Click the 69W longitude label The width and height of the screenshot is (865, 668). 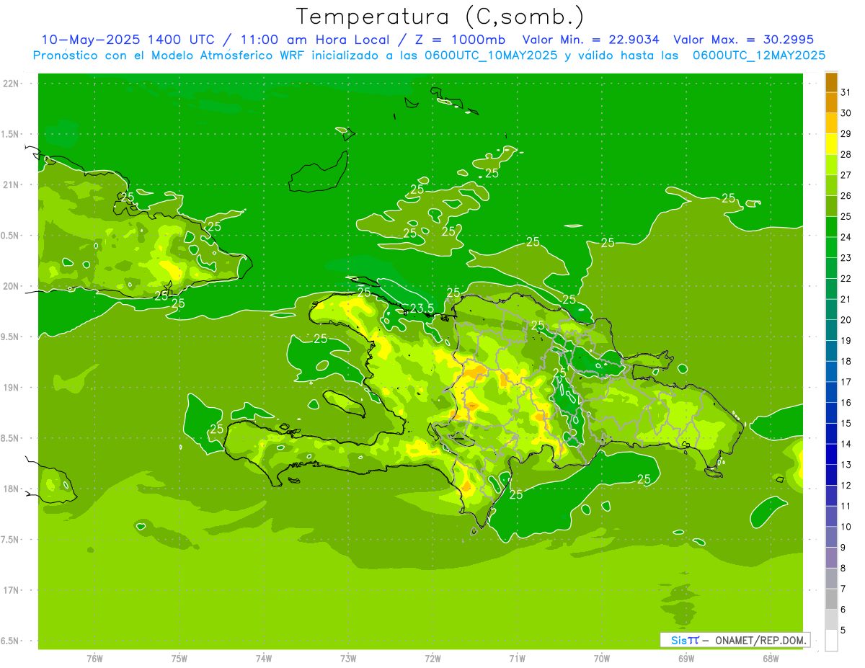tap(686, 658)
